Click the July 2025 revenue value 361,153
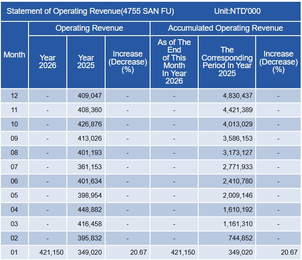This screenshot has width=302, height=260. click(90, 167)
